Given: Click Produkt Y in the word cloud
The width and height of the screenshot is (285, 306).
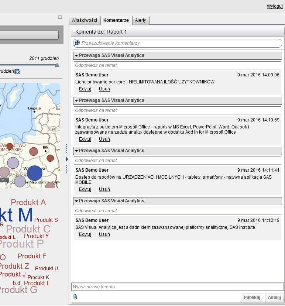Looking at the screenshot, I should pos(36,236).
